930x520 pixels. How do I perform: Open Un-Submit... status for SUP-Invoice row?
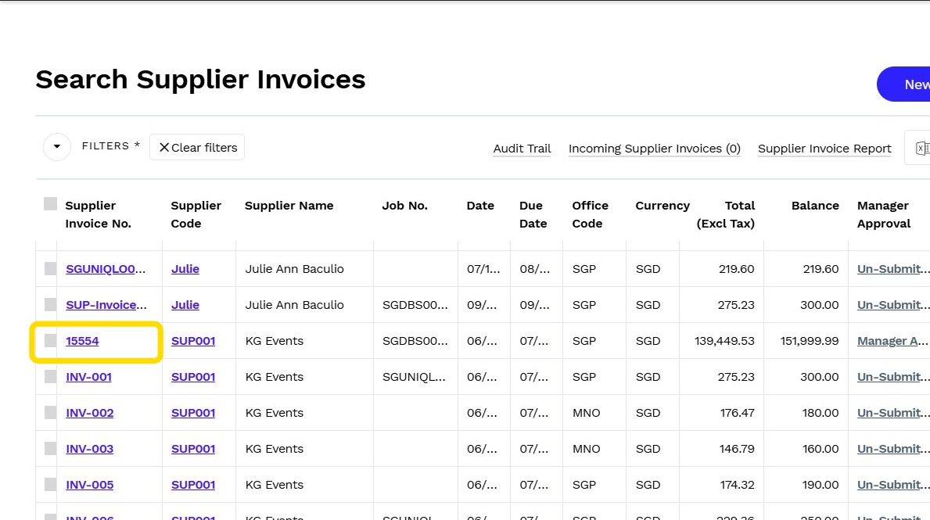893,305
